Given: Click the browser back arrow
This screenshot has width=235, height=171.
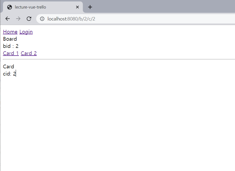Looking at the screenshot, I should pyautogui.click(x=7, y=19).
